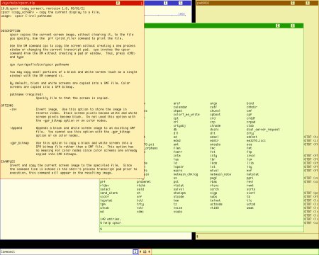Click the I mode icon in green shell window
The image size is (319, 255).
[278, 25]
